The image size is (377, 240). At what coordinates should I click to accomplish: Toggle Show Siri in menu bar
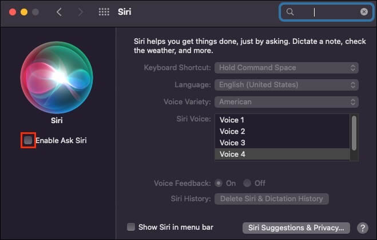coord(131,227)
